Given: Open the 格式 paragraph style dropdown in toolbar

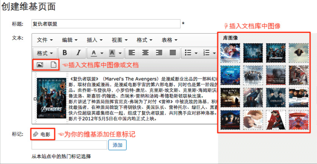Looking at the screenshot, I should click(x=45, y=53).
